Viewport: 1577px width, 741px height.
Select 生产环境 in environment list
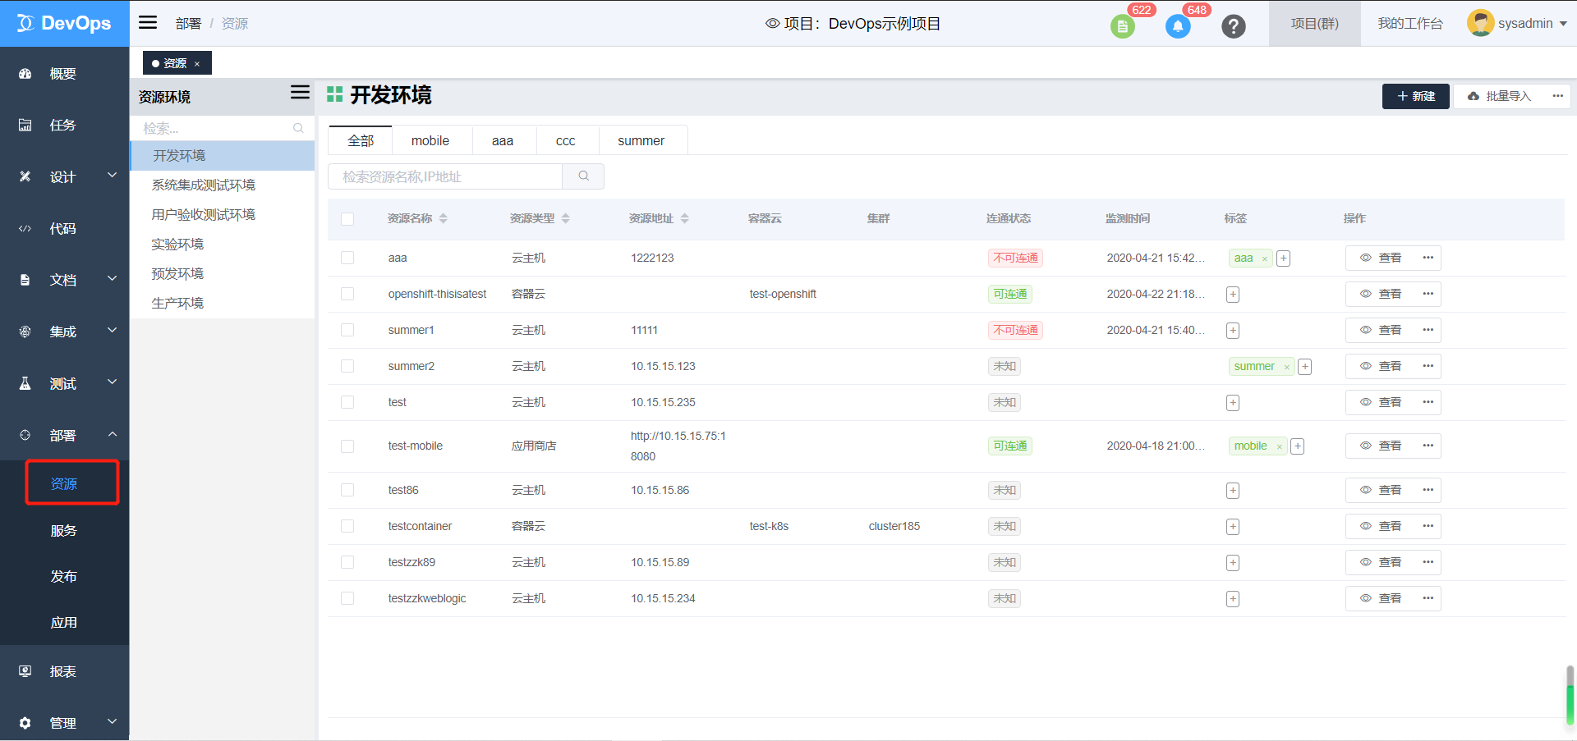point(222,303)
